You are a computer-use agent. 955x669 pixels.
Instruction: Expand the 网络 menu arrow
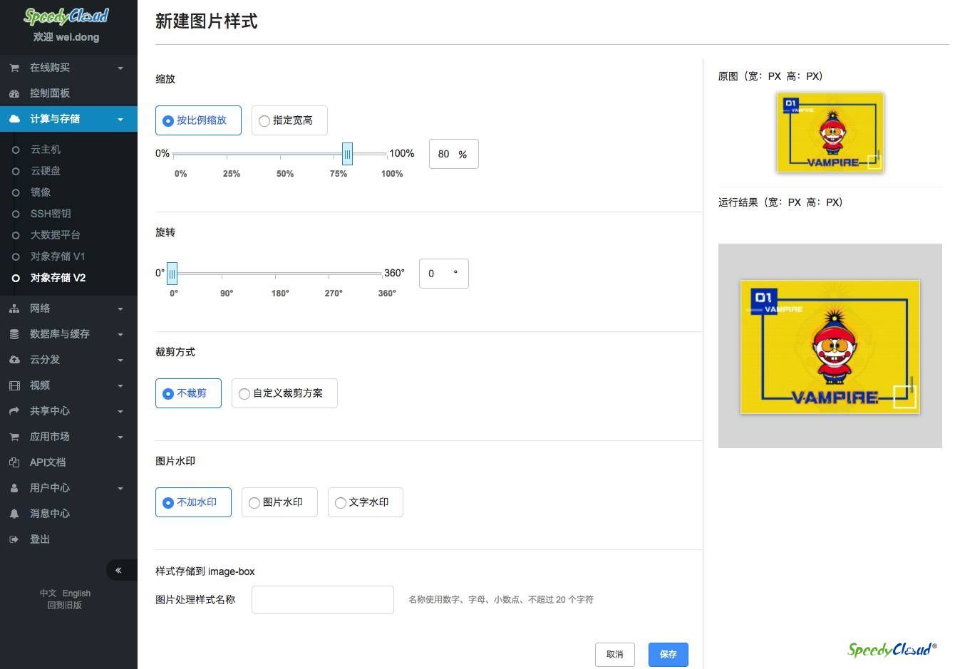tap(120, 309)
